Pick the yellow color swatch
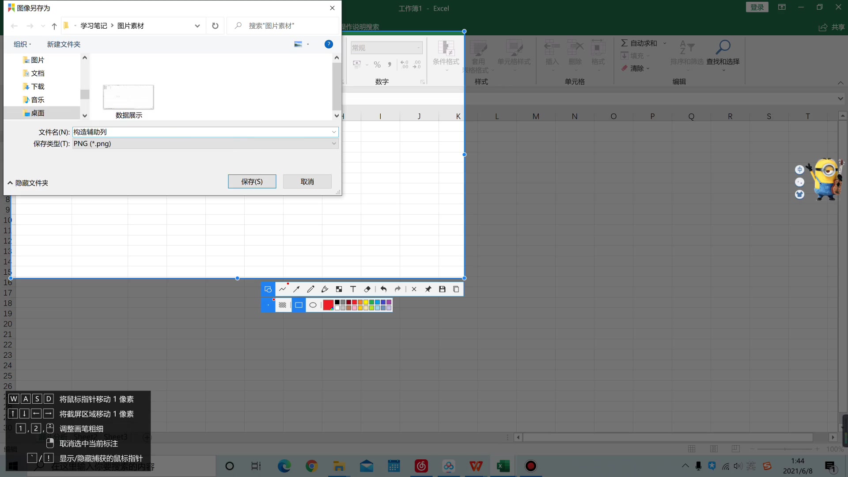848x477 pixels. (366, 303)
